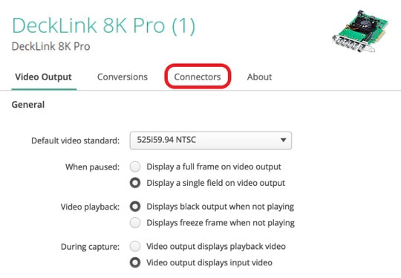Image resolution: width=401 pixels, height=278 pixels.
Task: Click the General section heading
Action: pos(28,105)
